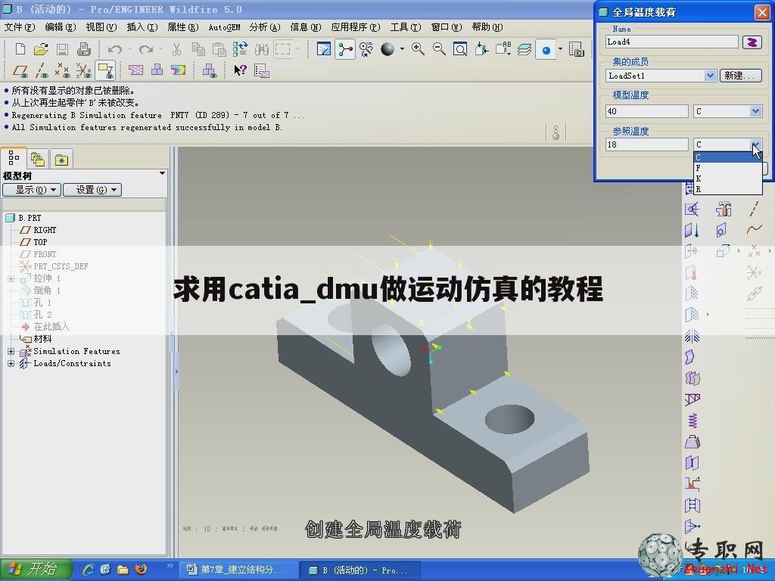Image resolution: width=775 pixels, height=581 pixels.
Task: Select the mass weight tool icon
Action: (x=692, y=442)
